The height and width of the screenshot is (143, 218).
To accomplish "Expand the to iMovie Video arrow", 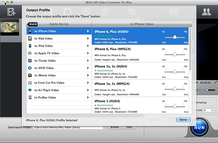I will [x=88, y=75].
